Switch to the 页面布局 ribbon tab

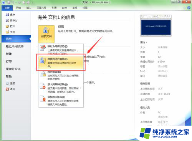pyautogui.click(x=41, y=8)
